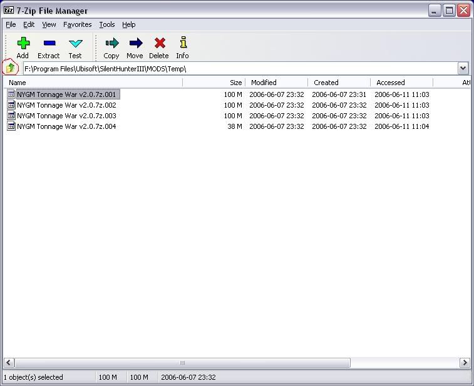This screenshot has width=474, height=386.
Task: Click horizontal scrollbar left arrow
Action: [9, 362]
